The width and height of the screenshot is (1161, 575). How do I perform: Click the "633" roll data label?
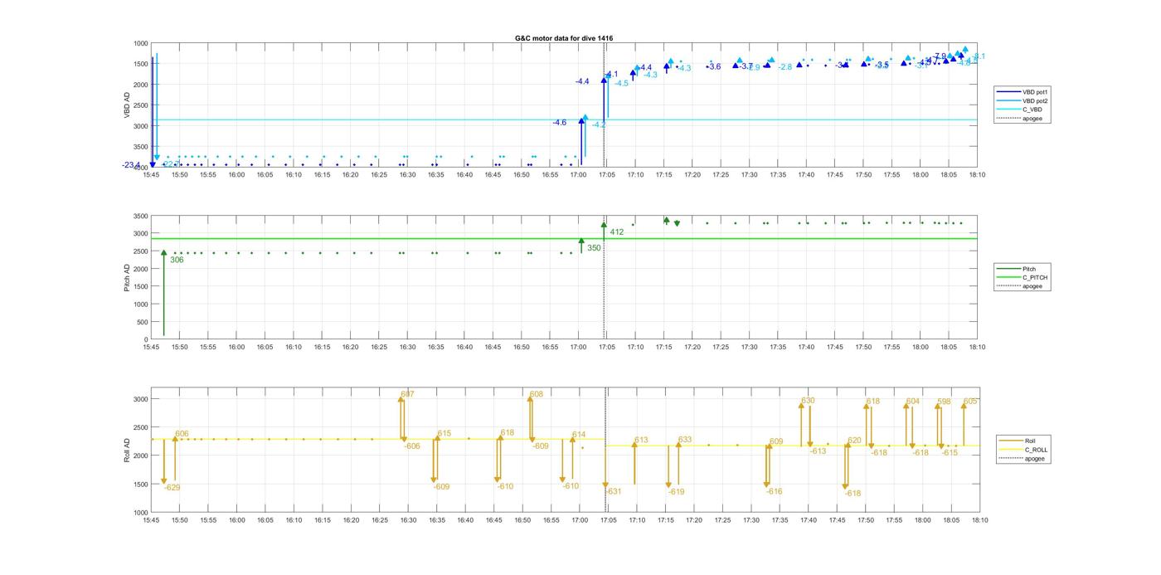(x=685, y=440)
